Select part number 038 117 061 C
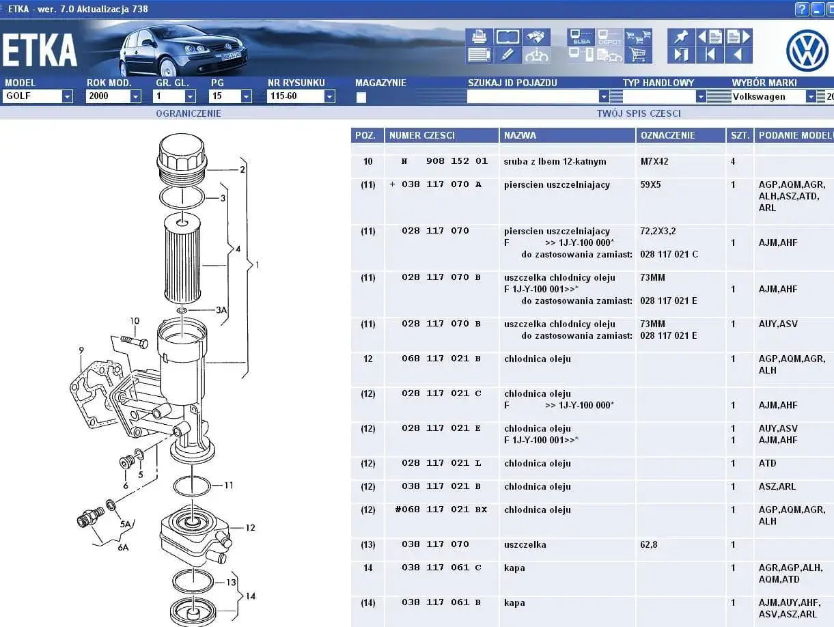 coord(441,568)
